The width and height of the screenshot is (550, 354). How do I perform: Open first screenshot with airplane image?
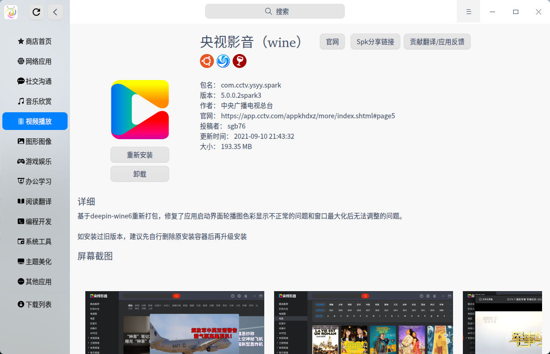click(x=175, y=322)
